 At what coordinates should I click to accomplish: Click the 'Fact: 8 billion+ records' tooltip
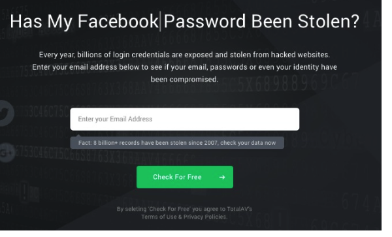click(177, 143)
